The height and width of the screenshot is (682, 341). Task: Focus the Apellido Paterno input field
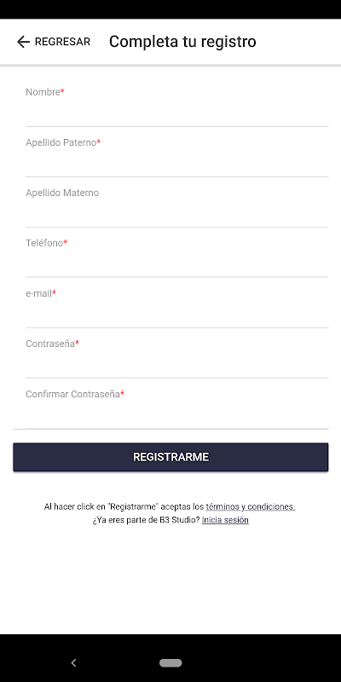coord(177,155)
